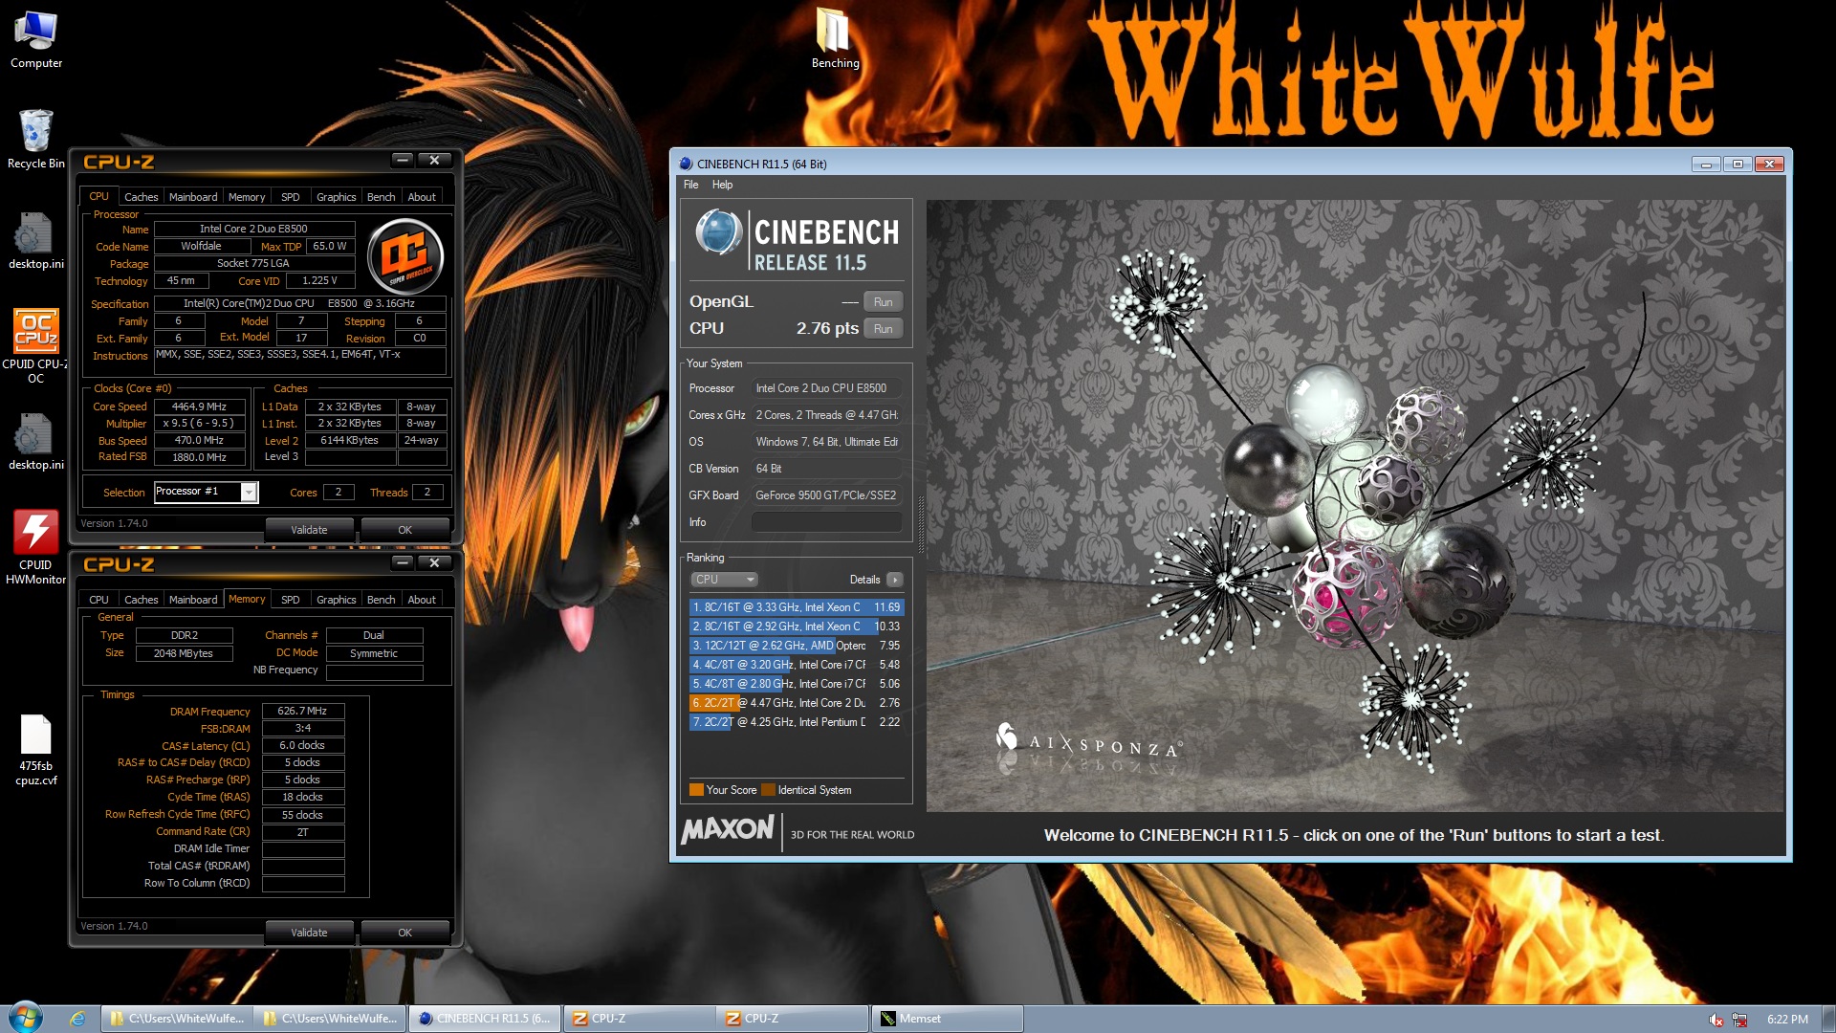Open first C:\Users\WhiteWulfe taskbar folder
The image size is (1836, 1033).
[x=177, y=1019]
